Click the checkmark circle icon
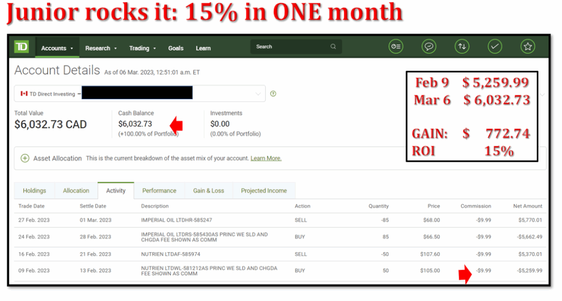Screen dimensions: 562x301 (x=495, y=47)
